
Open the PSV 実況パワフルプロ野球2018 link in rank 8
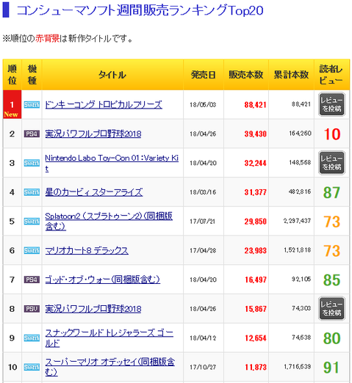93,309
